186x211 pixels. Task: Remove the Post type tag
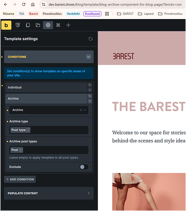[x=28, y=130]
